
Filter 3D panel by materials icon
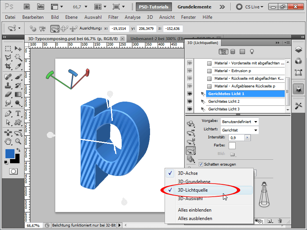click(242, 52)
